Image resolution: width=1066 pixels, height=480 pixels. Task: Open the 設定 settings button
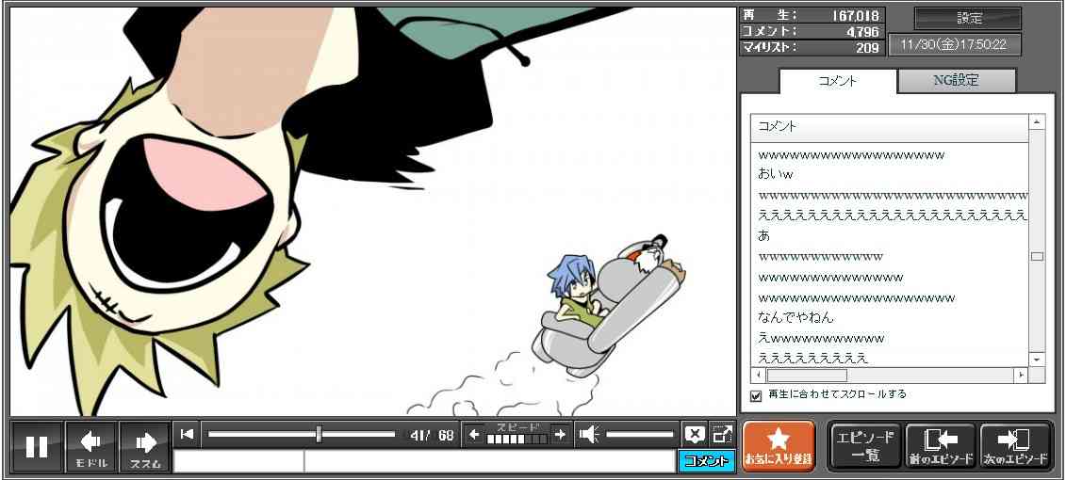point(968,18)
